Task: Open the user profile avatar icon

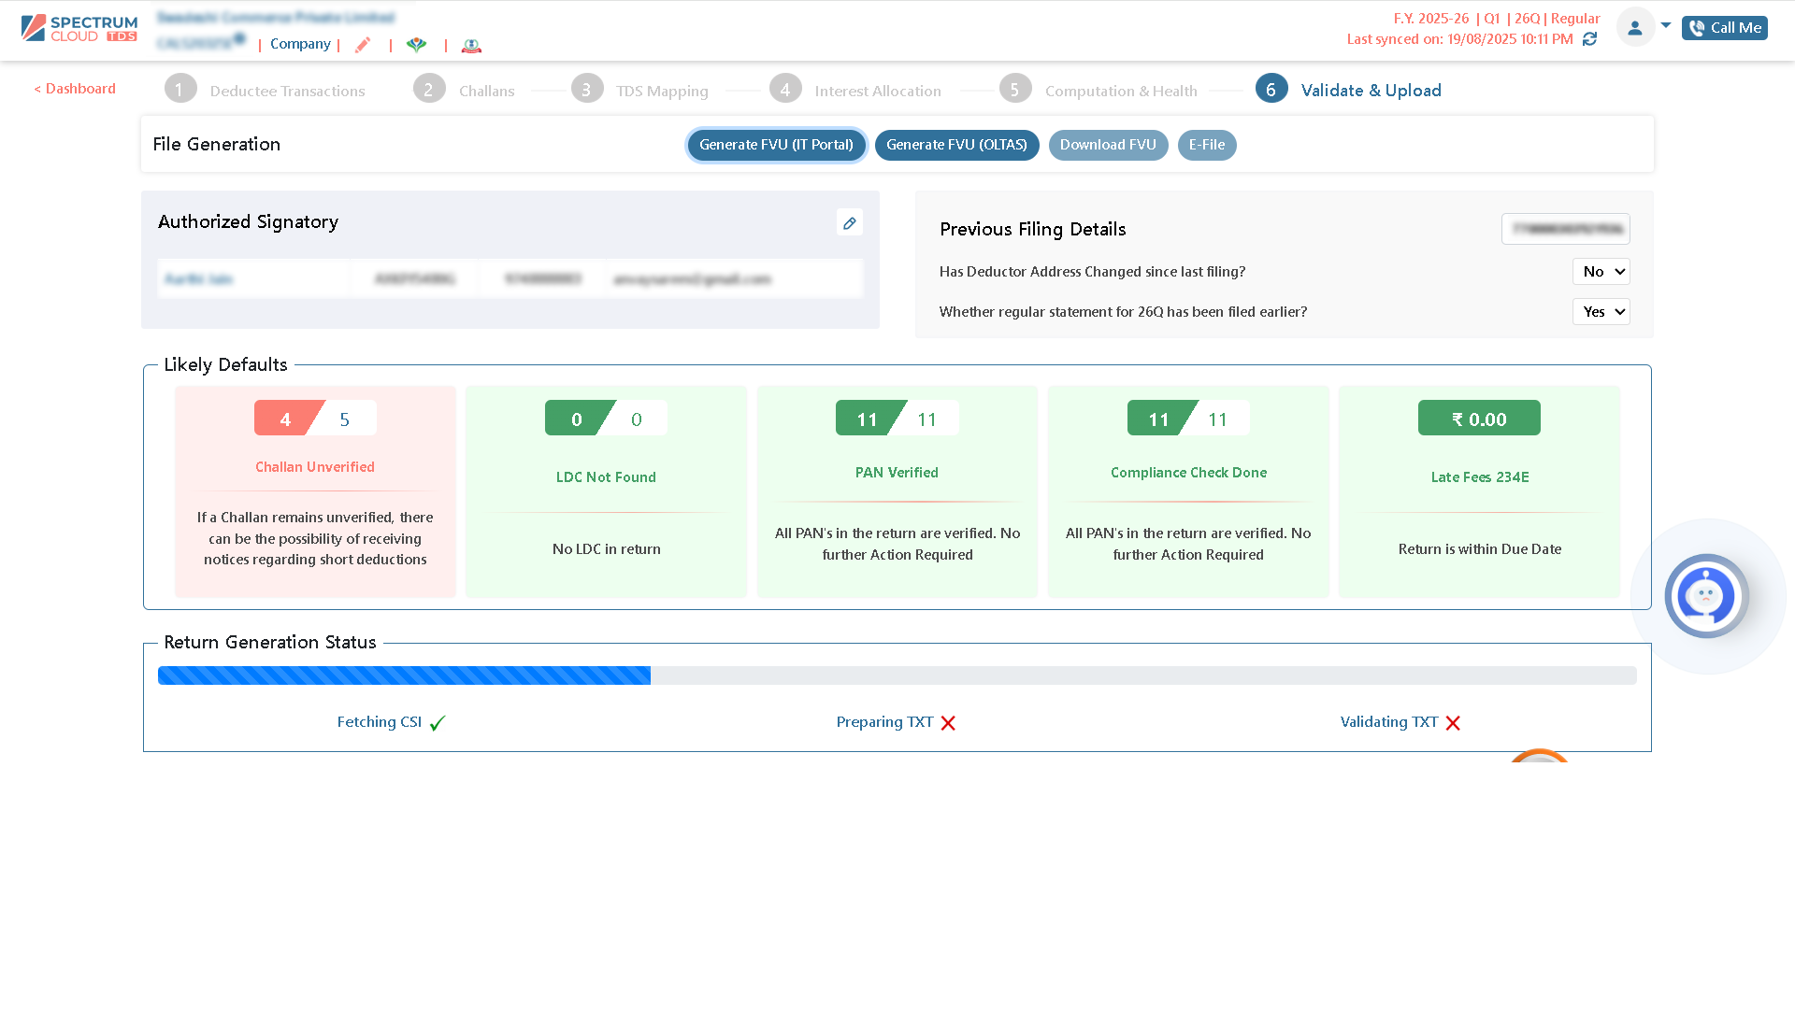Action: [x=1634, y=28]
